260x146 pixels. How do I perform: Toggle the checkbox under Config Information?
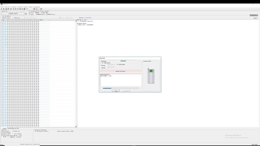pos(35,131)
